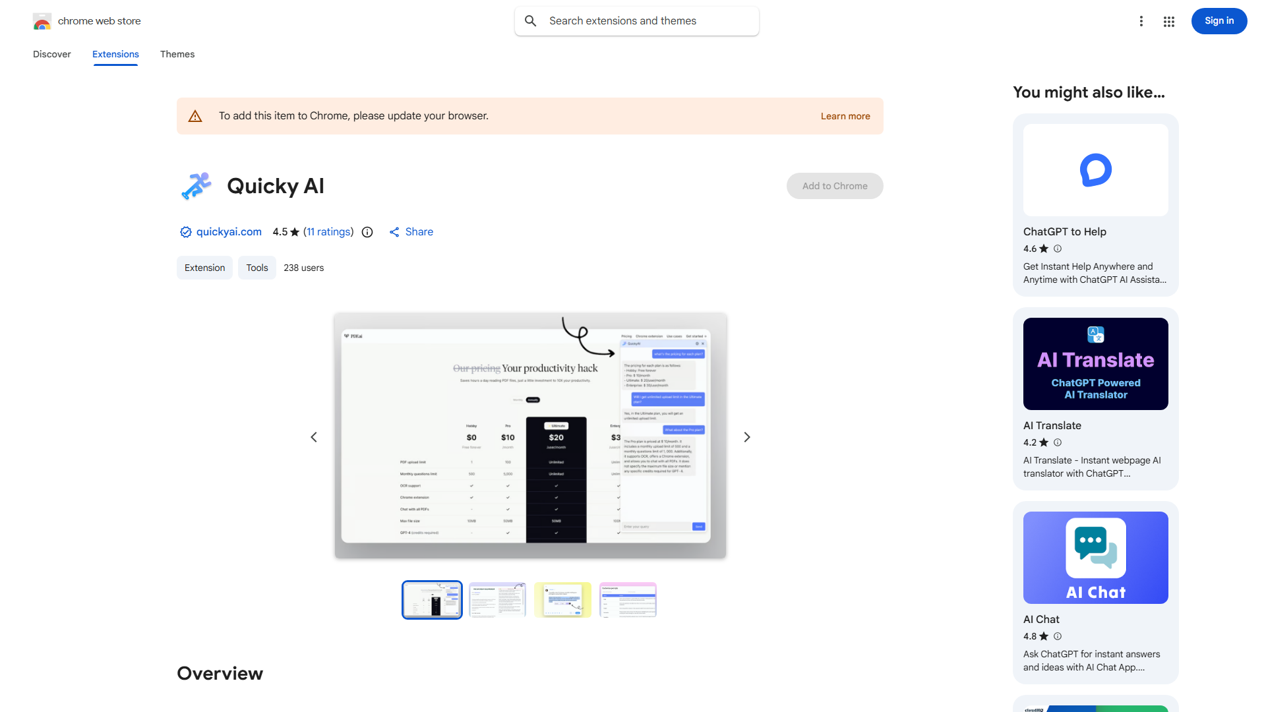1266x712 pixels.
Task: Click info icon next to AI Translate rating
Action: [x=1058, y=442]
